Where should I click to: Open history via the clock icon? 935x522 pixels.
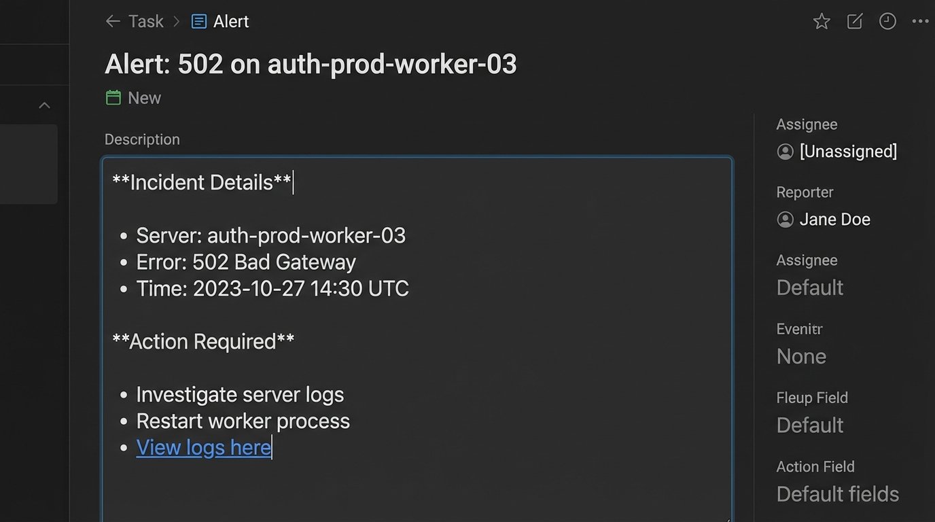coord(887,22)
